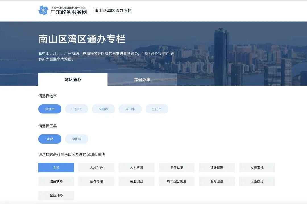307x204 pixels.
Task: Choose 中山市 city option
Action: (x=130, y=109)
